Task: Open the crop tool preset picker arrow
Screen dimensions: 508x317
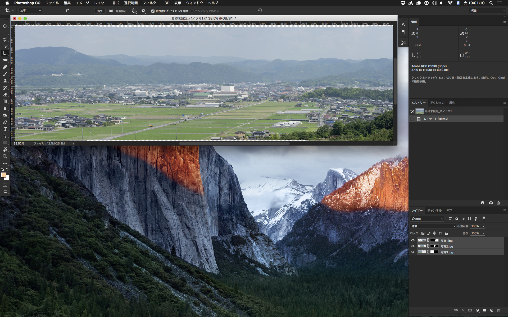Action: point(13,11)
